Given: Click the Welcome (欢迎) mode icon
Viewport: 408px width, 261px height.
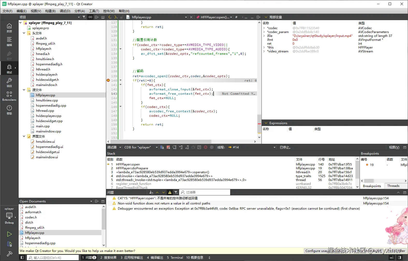Looking at the screenshot, I should point(9,28).
